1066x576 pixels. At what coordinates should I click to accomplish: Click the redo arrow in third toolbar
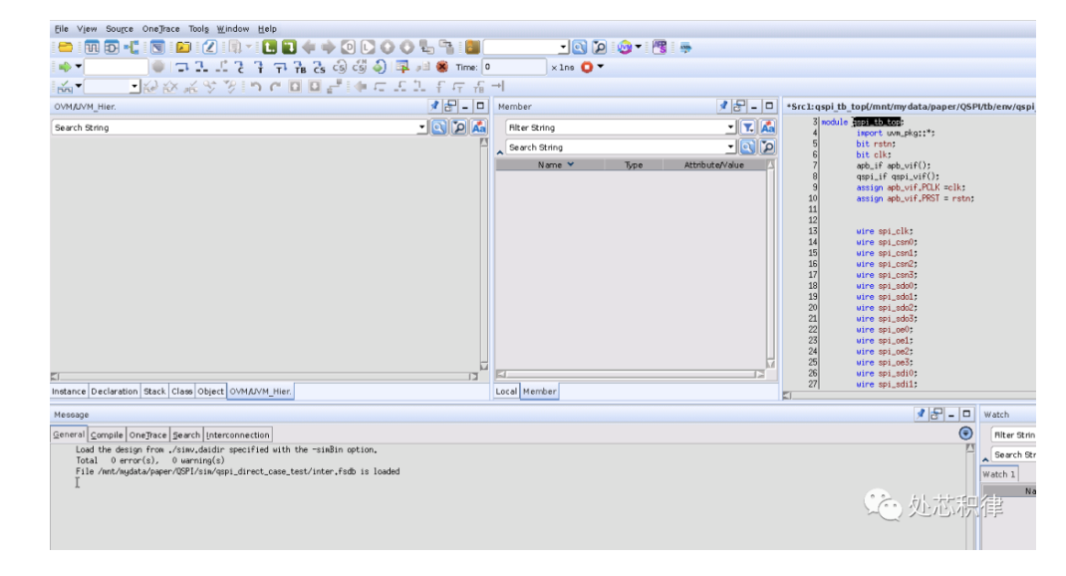click(275, 87)
